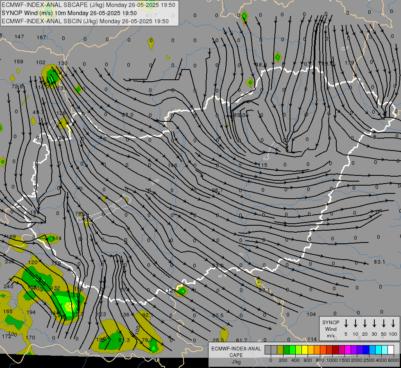Image resolution: width=401 pixels, height=368 pixels.
Task: Click the map value '48.6'
Action: click(x=261, y=65)
